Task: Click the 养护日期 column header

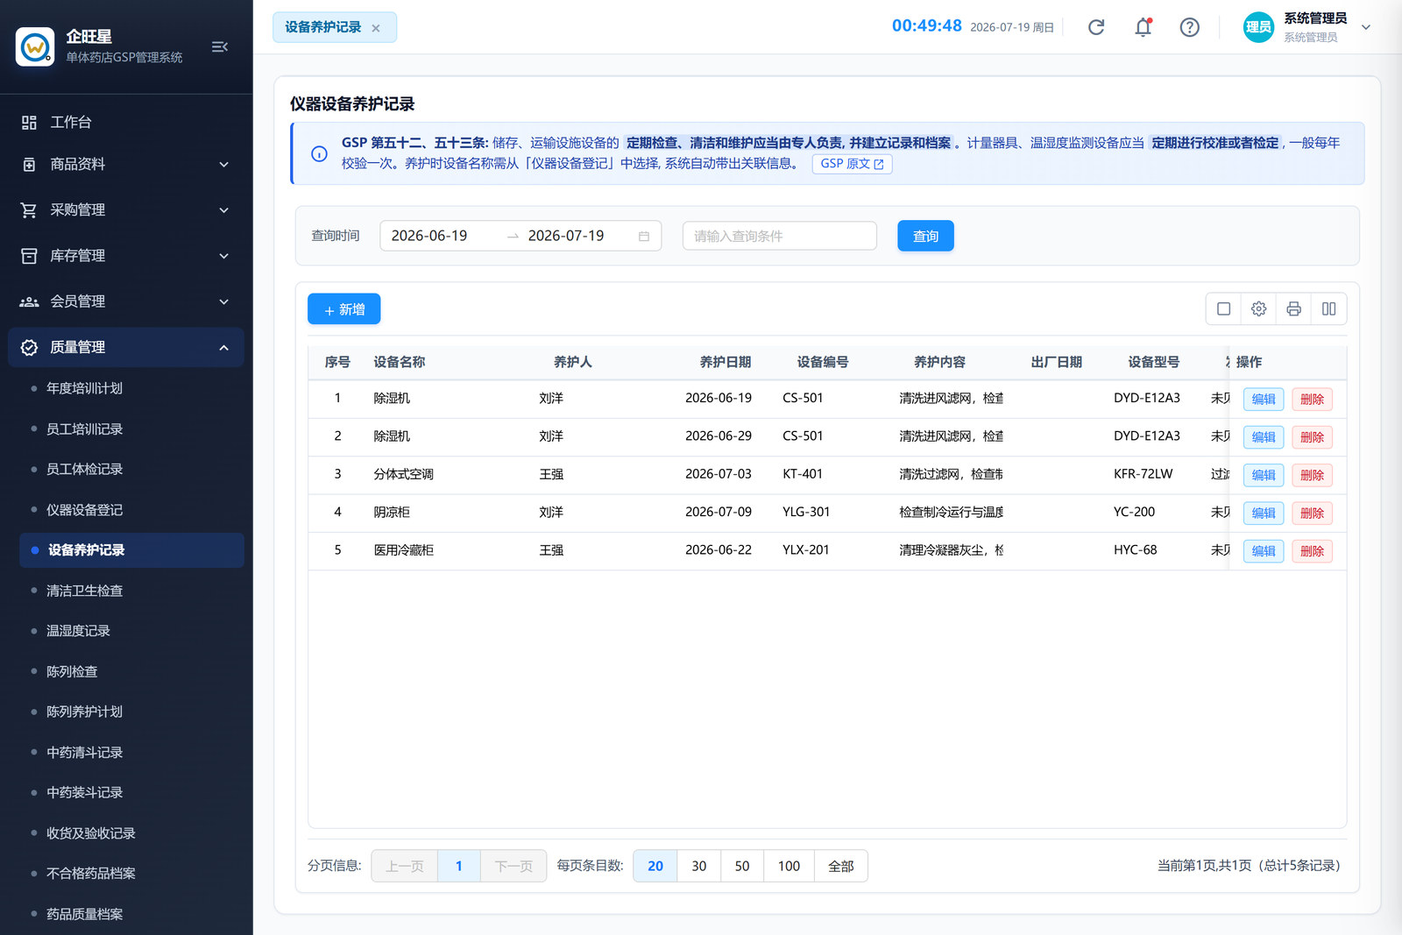Action: pyautogui.click(x=726, y=362)
